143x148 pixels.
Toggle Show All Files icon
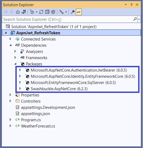click(53, 12)
